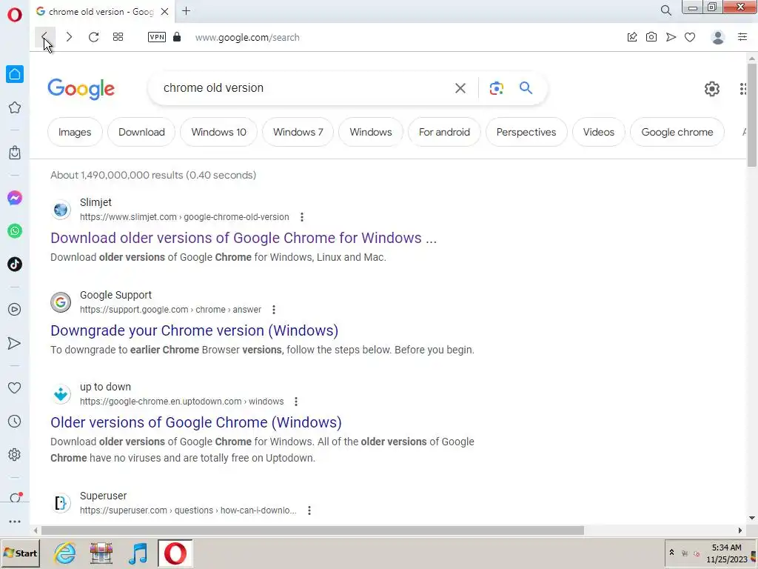This screenshot has height=569, width=758.
Task: Open the Windows Start menu
Action: pyautogui.click(x=20, y=553)
